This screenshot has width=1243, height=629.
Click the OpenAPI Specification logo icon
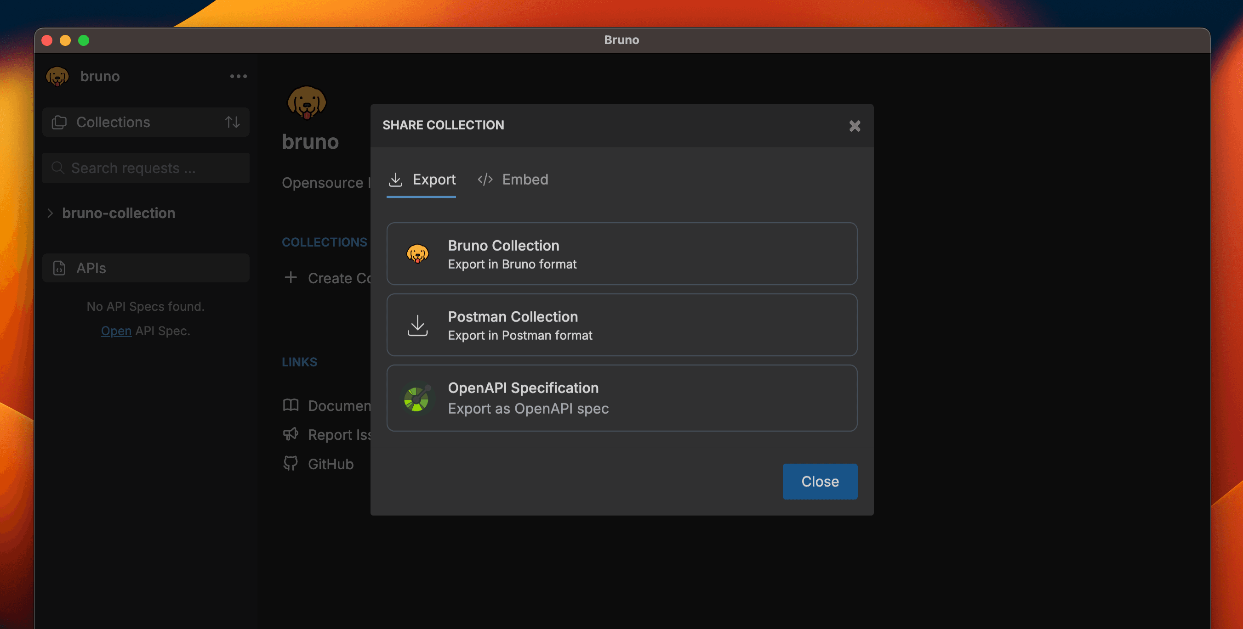coord(416,398)
